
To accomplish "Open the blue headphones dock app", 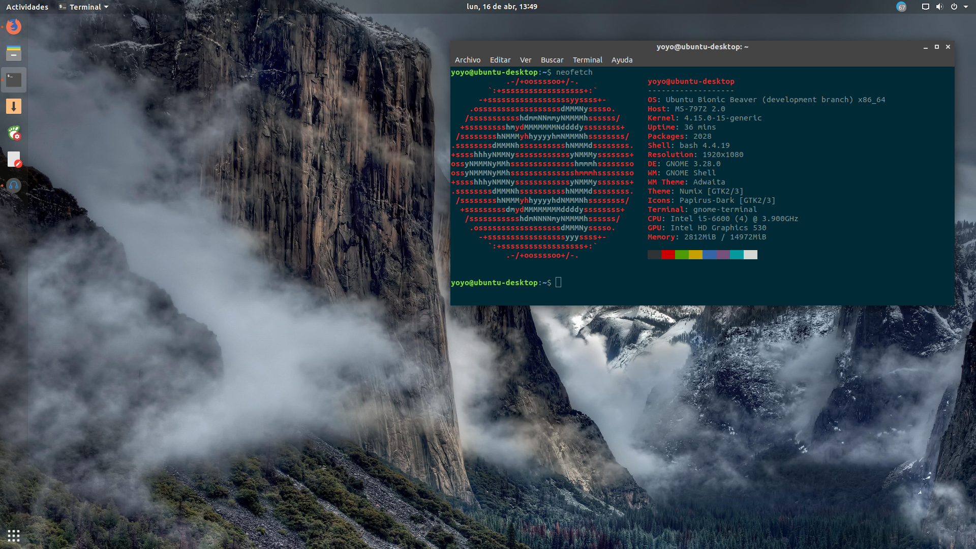I will 14,186.
